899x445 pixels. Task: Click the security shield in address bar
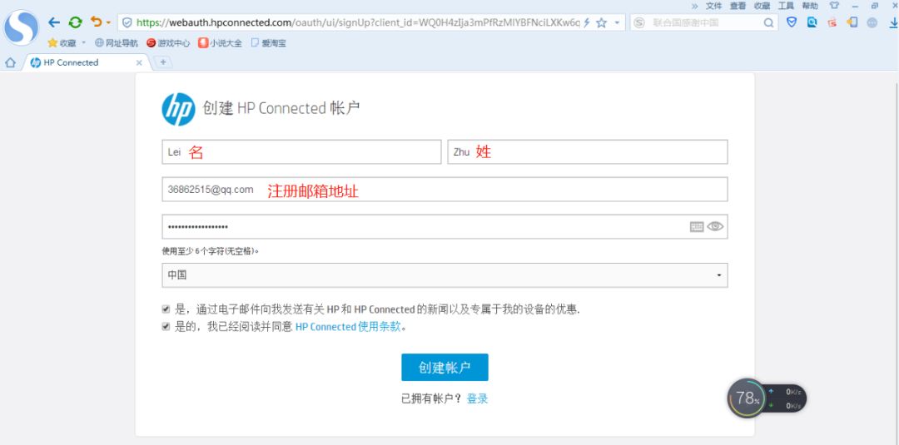pos(127,23)
